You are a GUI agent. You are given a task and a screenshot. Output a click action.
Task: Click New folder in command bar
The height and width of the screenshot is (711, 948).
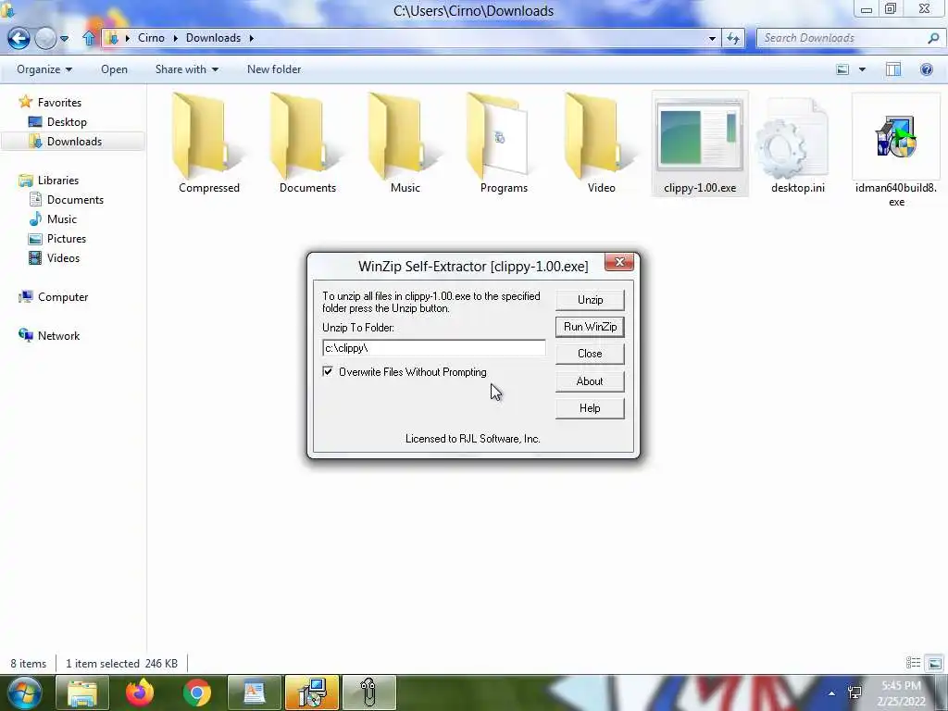pyautogui.click(x=274, y=69)
